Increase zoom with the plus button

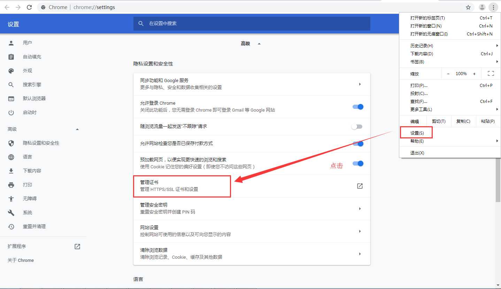[x=474, y=73]
